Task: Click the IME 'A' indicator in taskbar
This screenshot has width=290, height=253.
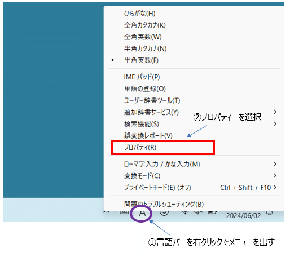Action: coord(142,213)
